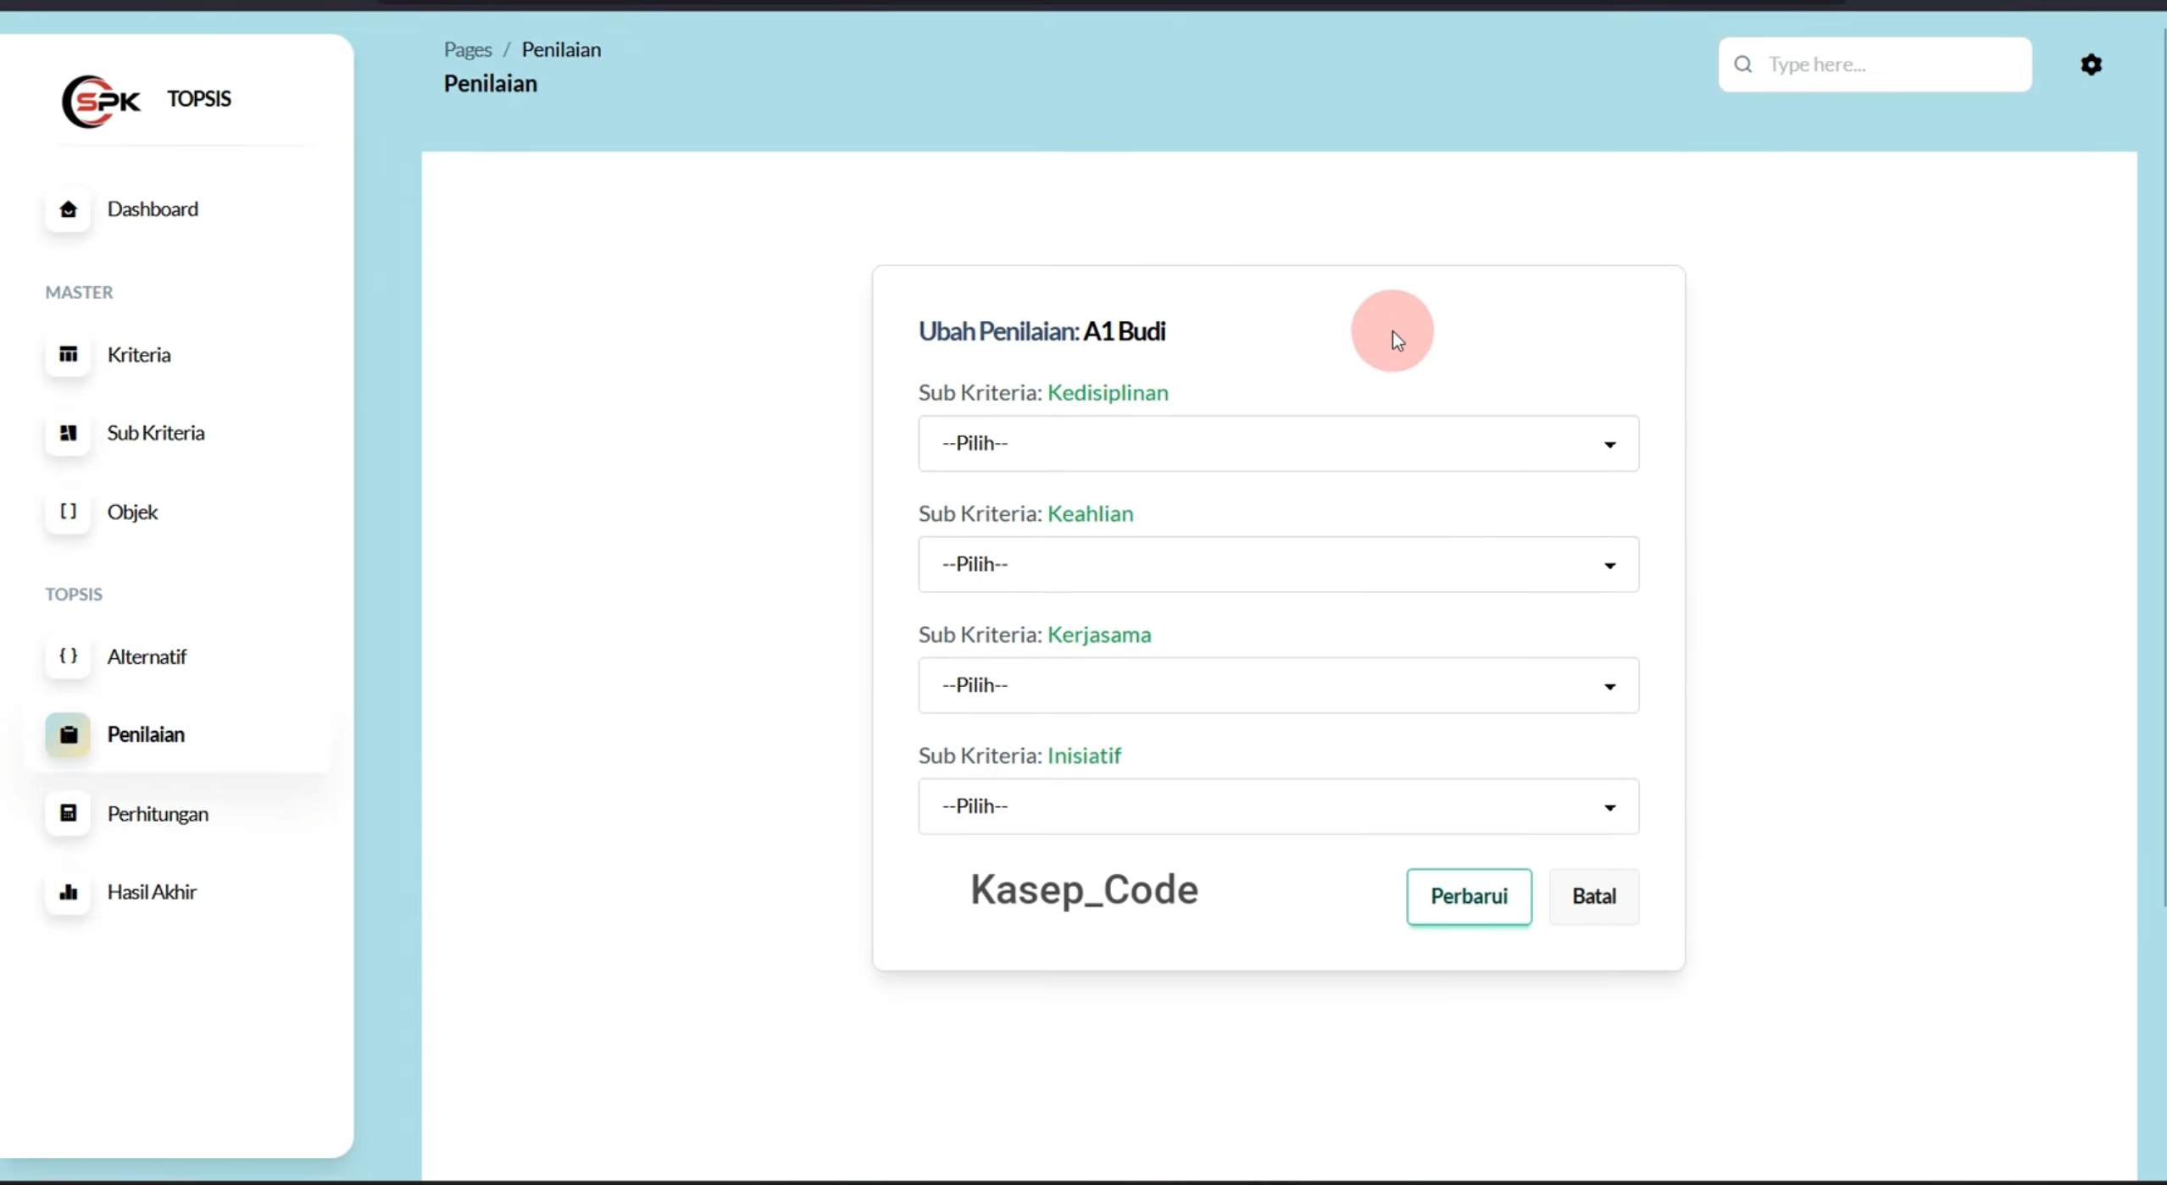
Task: Open settings via the gear icon
Action: click(2091, 64)
